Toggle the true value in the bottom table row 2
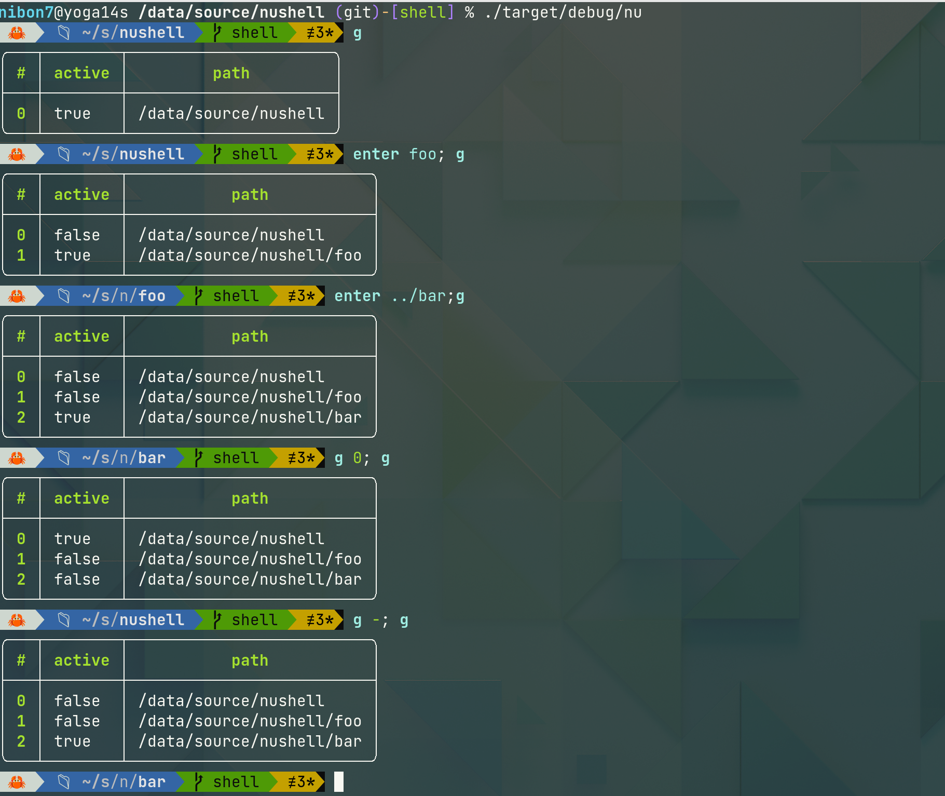This screenshot has height=796, width=945. pos(72,741)
